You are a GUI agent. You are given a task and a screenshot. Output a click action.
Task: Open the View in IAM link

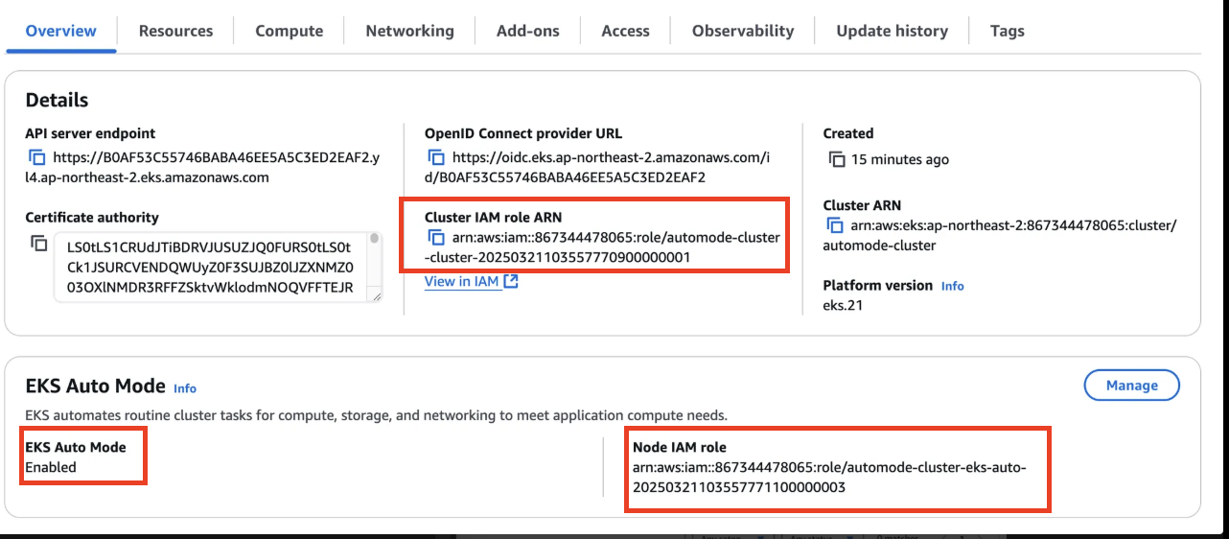tap(461, 282)
